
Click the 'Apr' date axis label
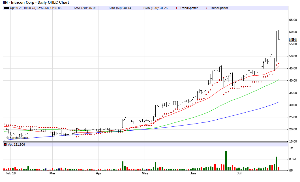pos(99,173)
